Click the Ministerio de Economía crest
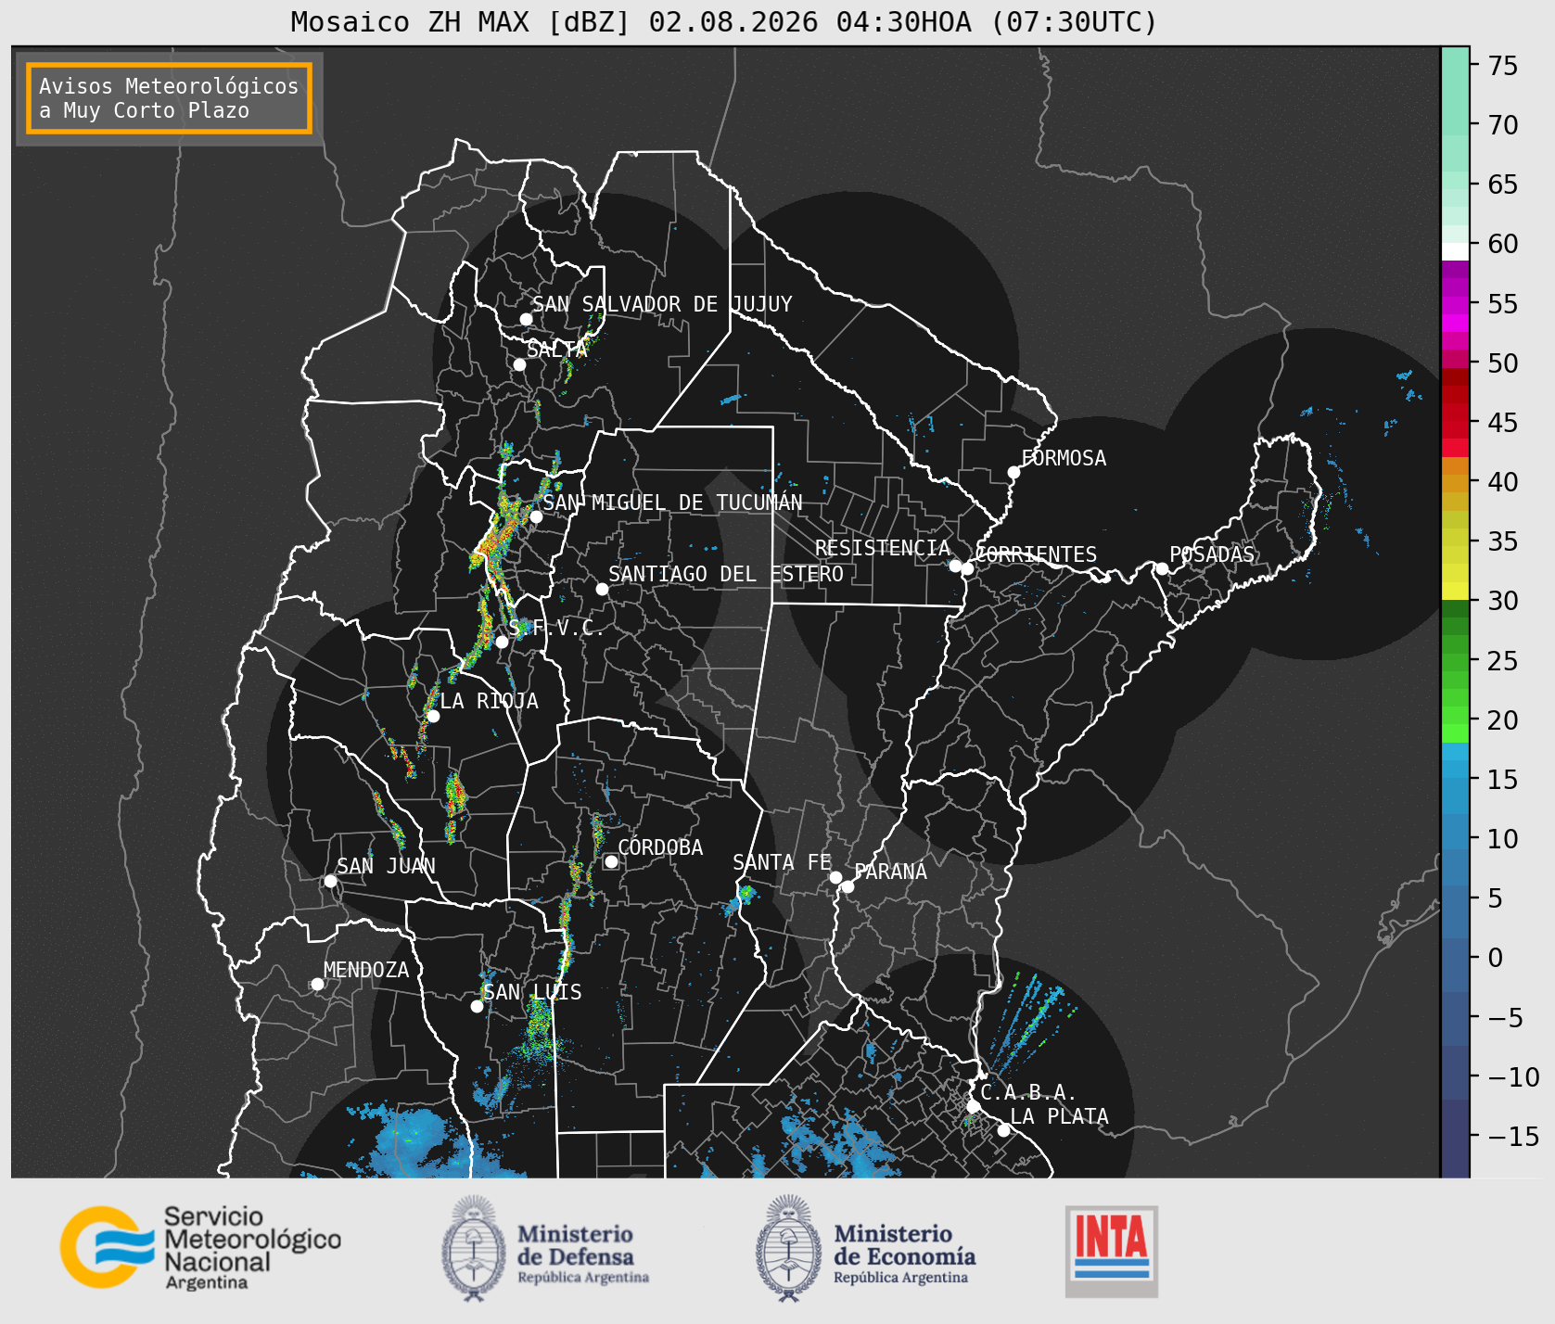 pos(790,1248)
